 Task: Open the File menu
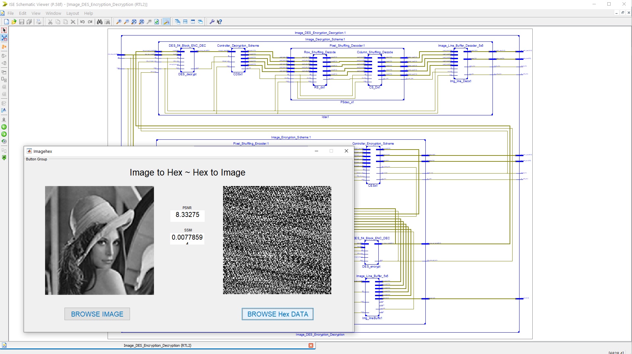[x=11, y=13]
